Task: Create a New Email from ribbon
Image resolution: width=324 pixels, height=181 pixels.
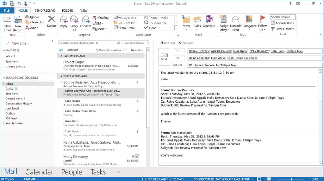Action: point(7,24)
